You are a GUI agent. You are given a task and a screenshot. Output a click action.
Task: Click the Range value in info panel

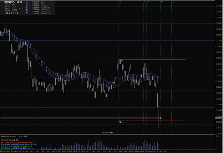pyautogui.click(x=14, y=6)
